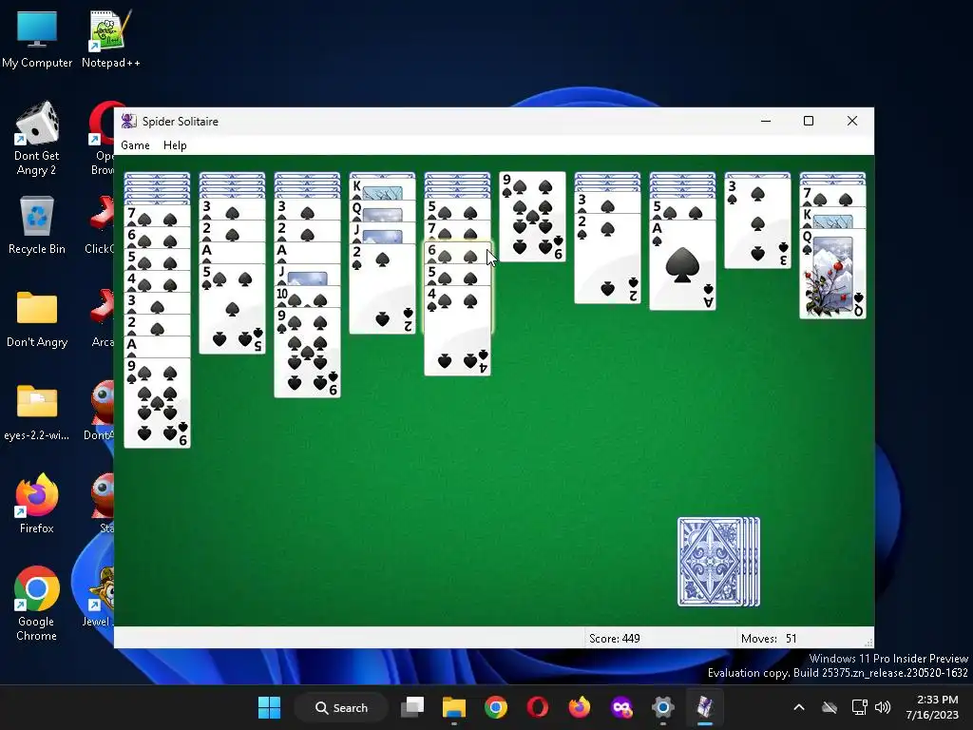Open the purple mask app on taskbar
The width and height of the screenshot is (973, 730).
(621, 707)
